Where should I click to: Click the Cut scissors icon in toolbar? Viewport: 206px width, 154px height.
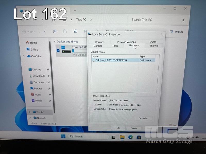[44, 32]
